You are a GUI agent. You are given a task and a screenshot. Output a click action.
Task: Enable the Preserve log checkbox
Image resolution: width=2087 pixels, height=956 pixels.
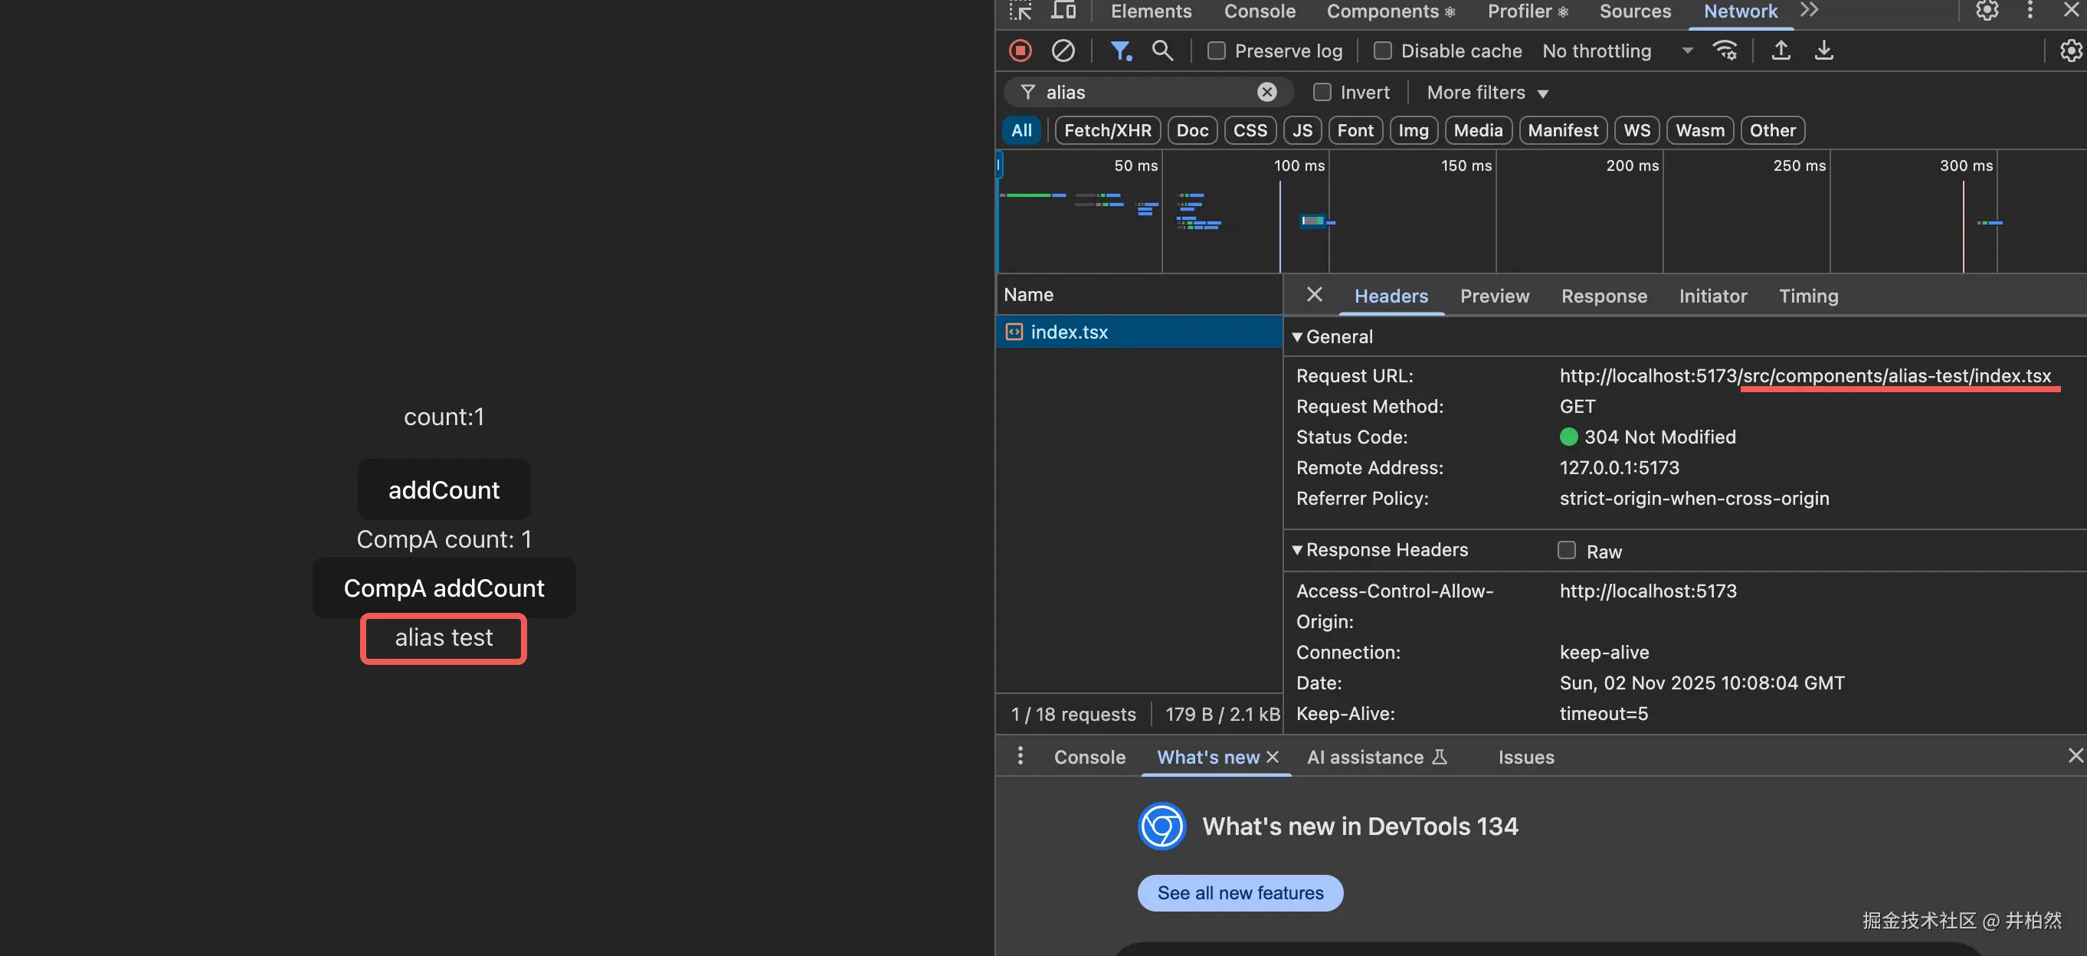[1216, 51]
